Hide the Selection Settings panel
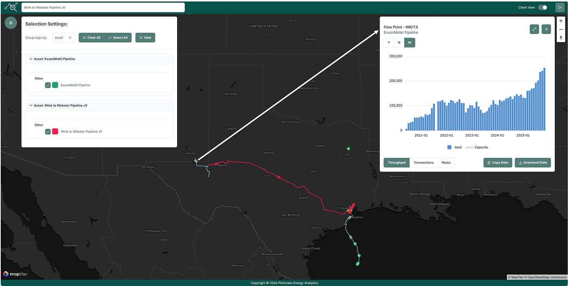 [x=145, y=38]
